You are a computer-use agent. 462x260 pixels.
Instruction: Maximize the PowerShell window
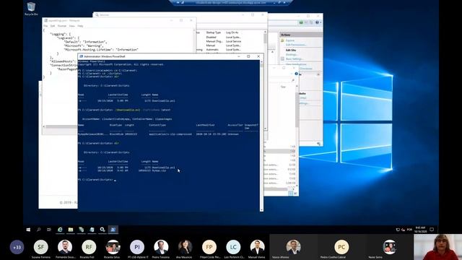pos(248,56)
